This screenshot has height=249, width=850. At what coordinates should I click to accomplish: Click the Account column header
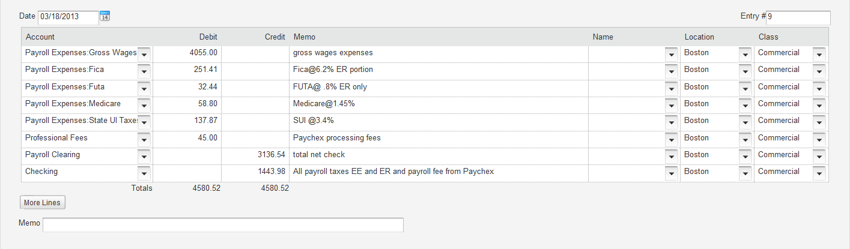click(x=40, y=37)
